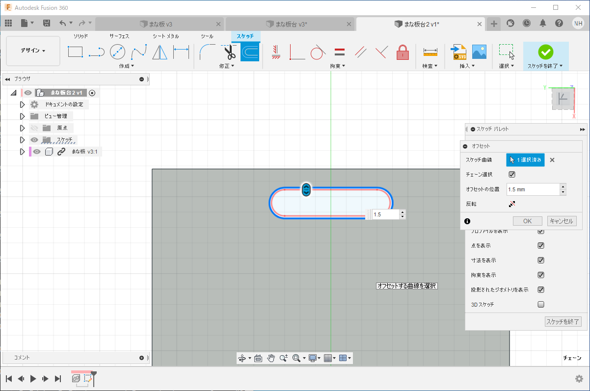Open the デザイン workspace dropdown

[x=33, y=51]
